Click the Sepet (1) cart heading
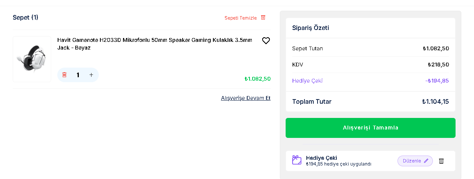This screenshot has width=474, height=179. tap(25, 17)
